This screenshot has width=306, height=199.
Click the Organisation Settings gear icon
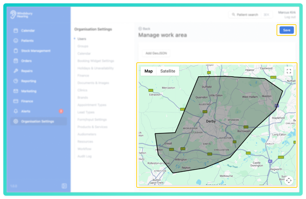(16, 121)
